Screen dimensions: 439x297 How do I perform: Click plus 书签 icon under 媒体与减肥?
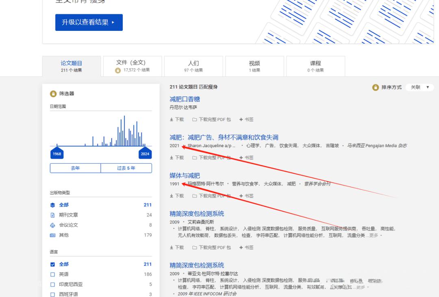point(241,196)
